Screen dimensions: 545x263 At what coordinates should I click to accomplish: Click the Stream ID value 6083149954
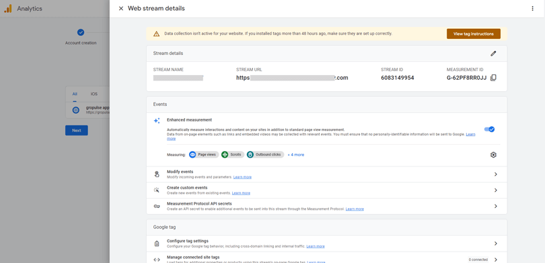[x=397, y=78]
